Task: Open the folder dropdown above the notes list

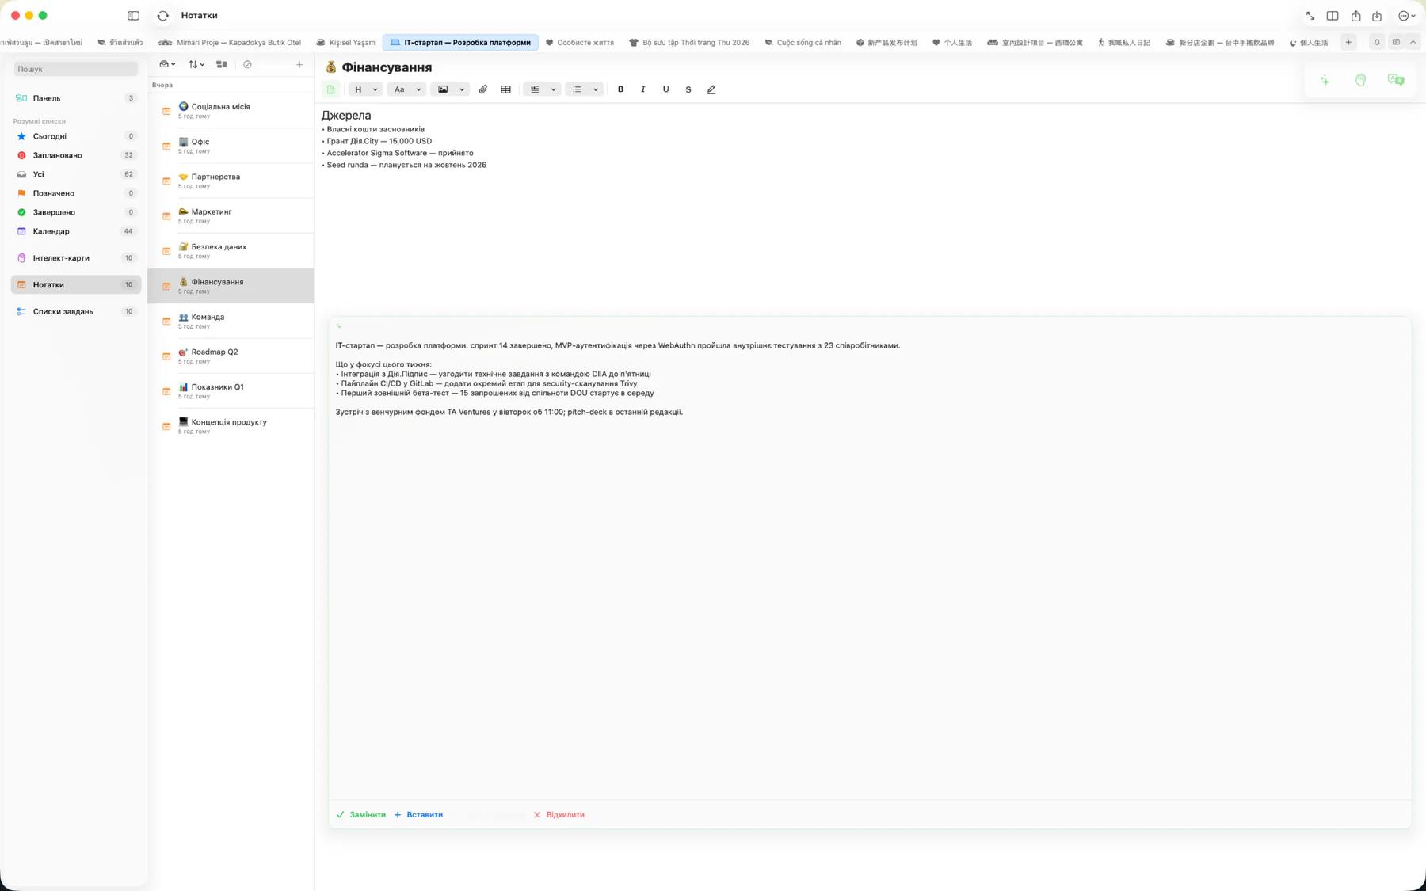Action: click(167, 64)
